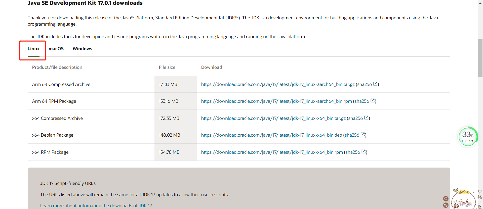Open the linux-x64_bin.tar.gz download link

273,118
